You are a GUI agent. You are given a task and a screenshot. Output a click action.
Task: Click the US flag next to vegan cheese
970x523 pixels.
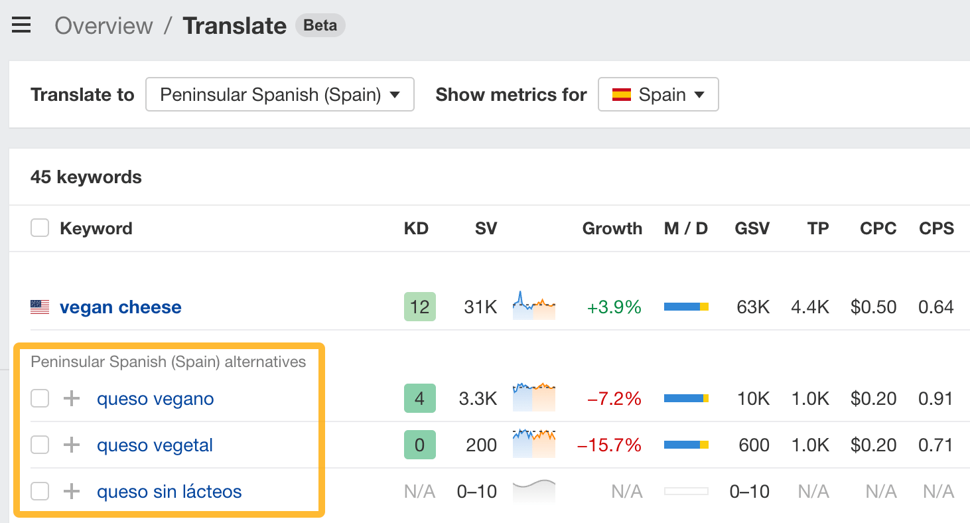(39, 307)
